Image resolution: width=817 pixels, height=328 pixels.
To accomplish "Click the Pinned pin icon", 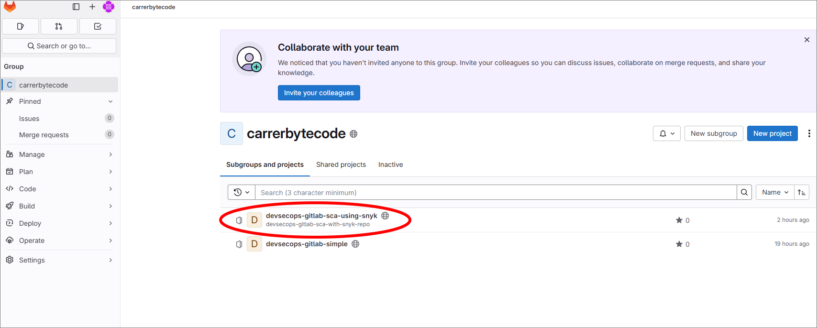I will [10, 101].
